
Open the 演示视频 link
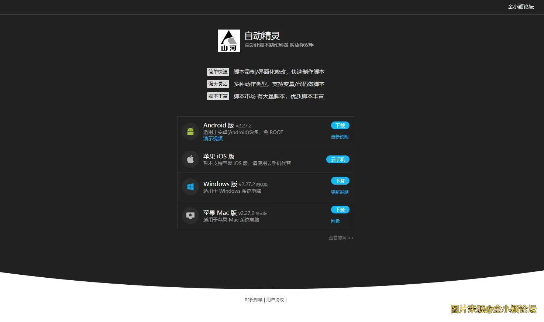213,138
